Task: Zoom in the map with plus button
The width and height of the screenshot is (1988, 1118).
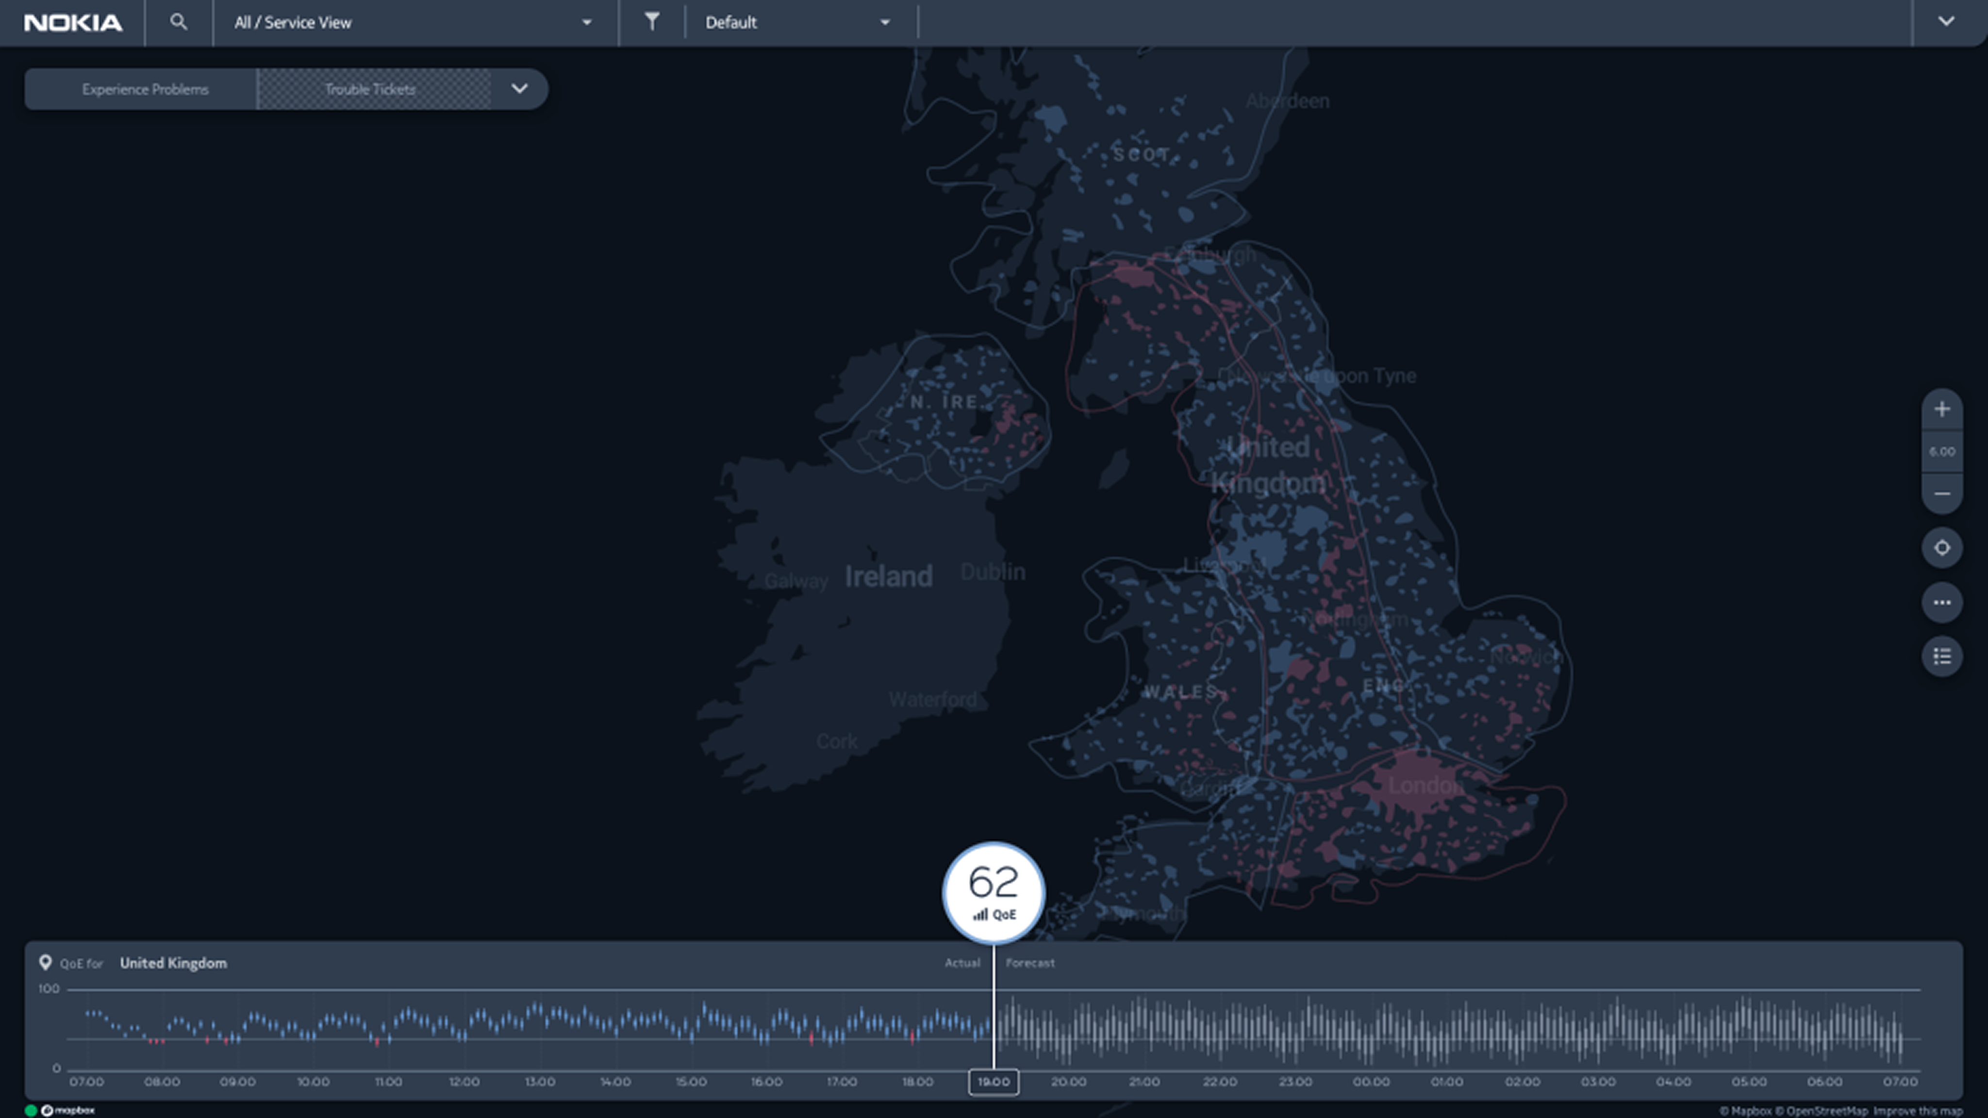Action: [x=1942, y=410]
